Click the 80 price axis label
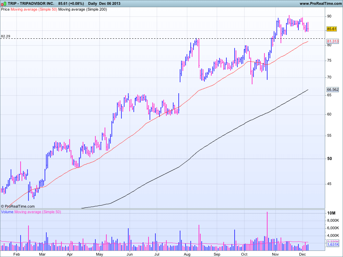Image resolution: width=343 pixels, height=257 pixels. 329,45
